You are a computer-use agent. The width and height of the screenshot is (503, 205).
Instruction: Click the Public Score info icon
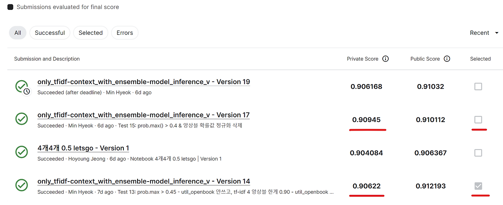pyautogui.click(x=447, y=59)
